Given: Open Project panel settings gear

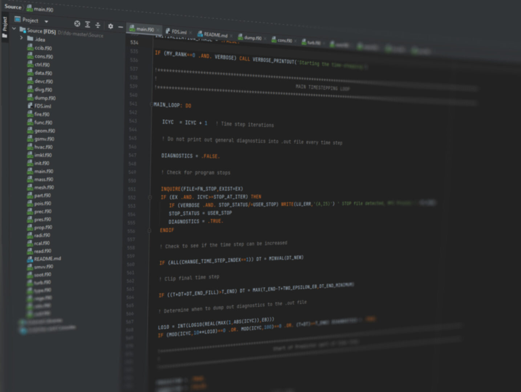Looking at the screenshot, I should (110, 26).
